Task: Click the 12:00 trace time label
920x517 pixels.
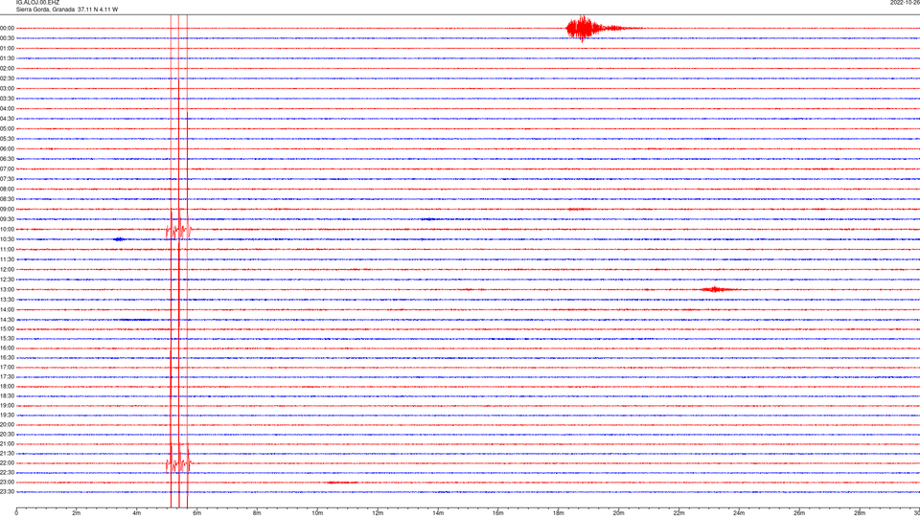Action: [8, 270]
